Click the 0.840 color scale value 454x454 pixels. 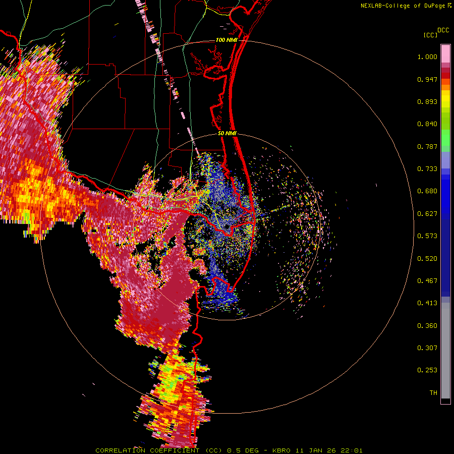click(427, 124)
